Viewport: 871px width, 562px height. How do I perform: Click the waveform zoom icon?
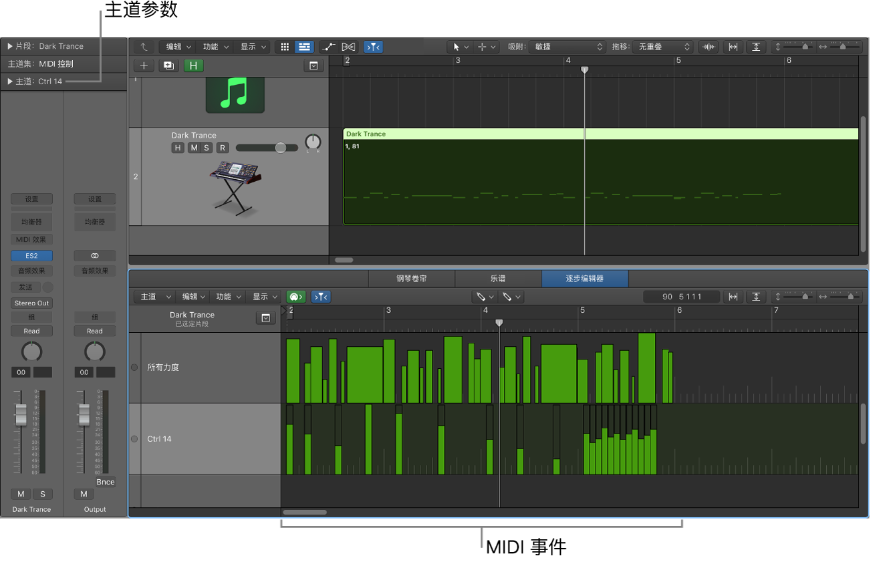click(709, 47)
